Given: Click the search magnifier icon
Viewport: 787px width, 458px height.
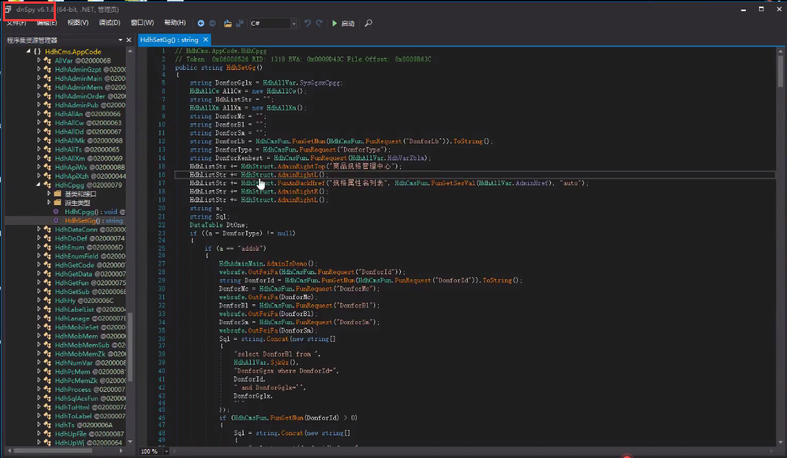Looking at the screenshot, I should coord(368,24).
